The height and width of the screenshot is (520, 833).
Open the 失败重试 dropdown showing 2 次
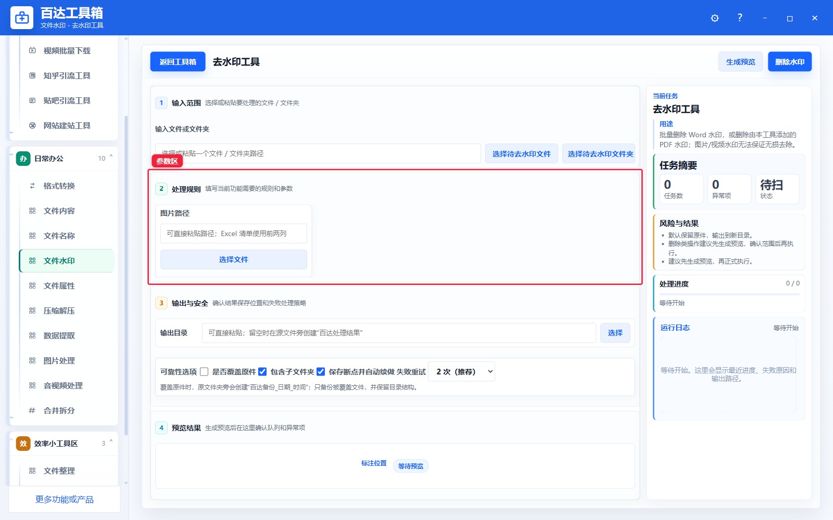(461, 372)
